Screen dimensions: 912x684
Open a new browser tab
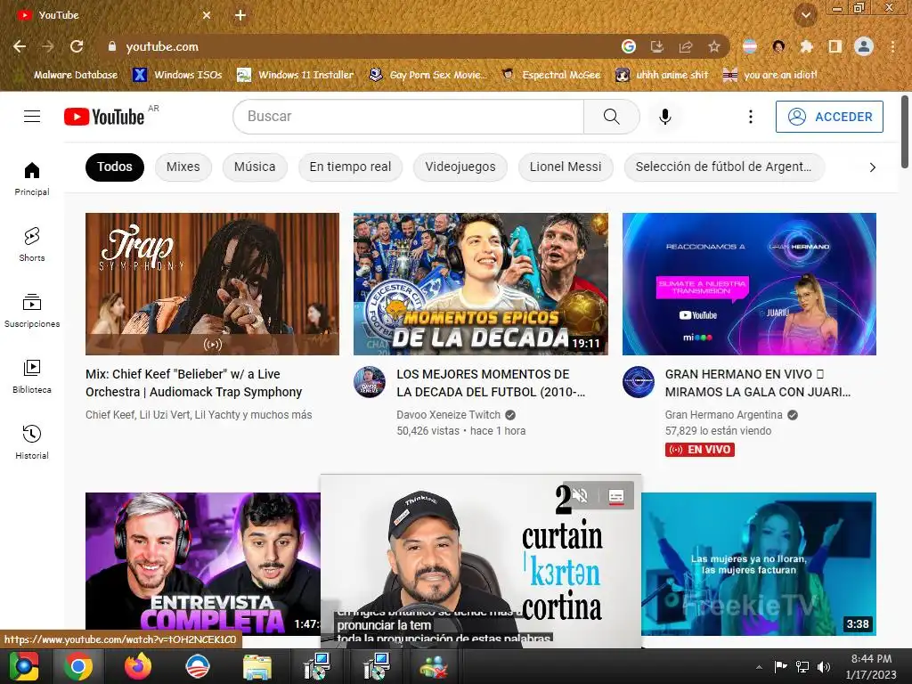(x=240, y=15)
